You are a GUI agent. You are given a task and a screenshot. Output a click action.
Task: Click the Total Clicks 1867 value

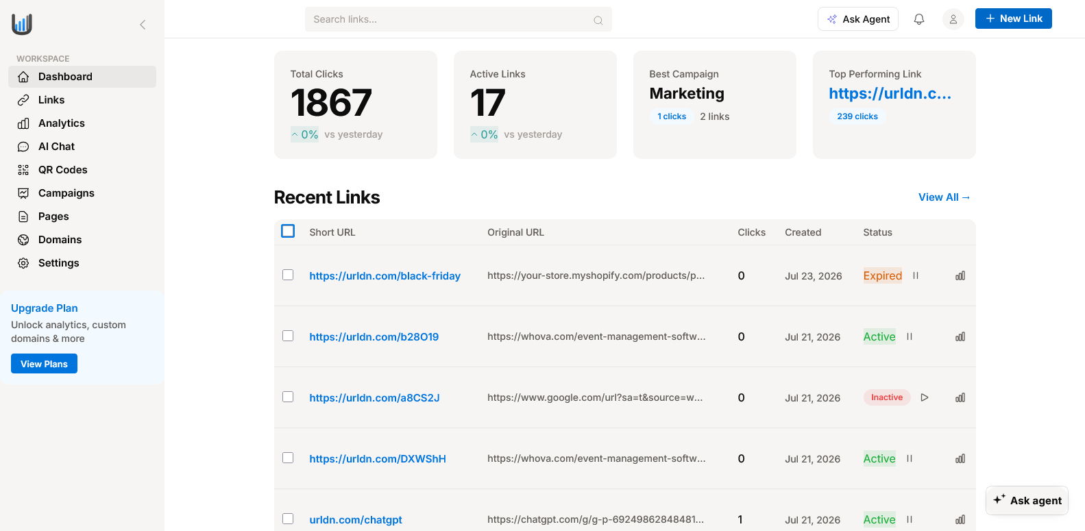[x=331, y=103]
